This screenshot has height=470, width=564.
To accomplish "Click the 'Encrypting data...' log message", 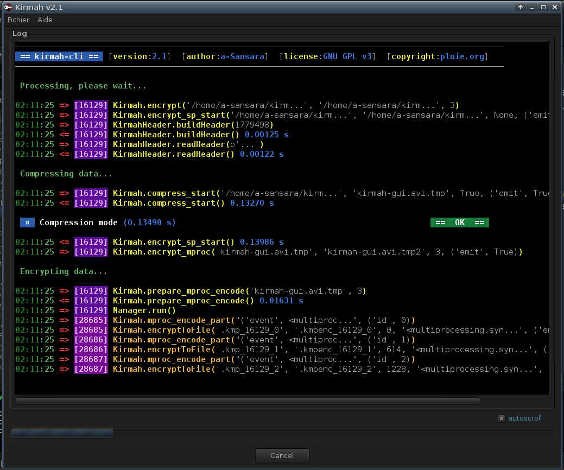I will [64, 271].
